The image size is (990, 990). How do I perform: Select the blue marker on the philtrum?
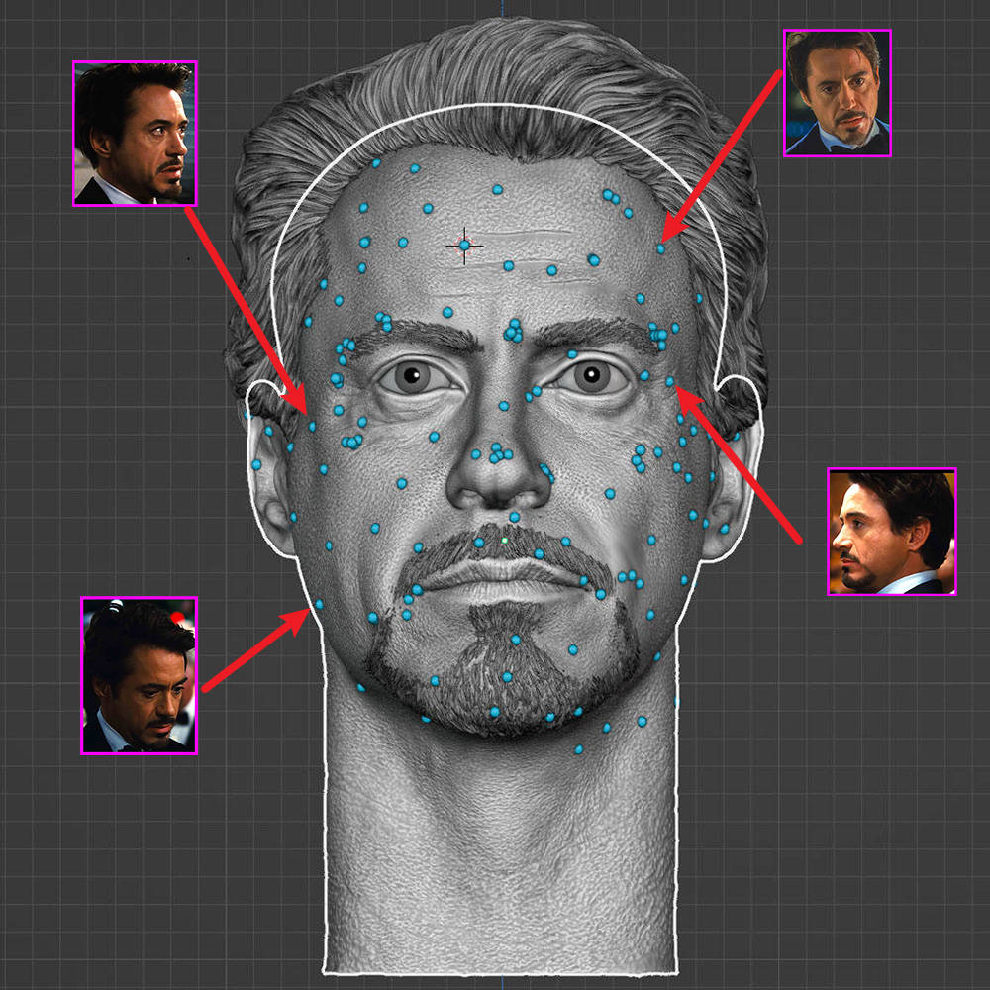[514, 517]
